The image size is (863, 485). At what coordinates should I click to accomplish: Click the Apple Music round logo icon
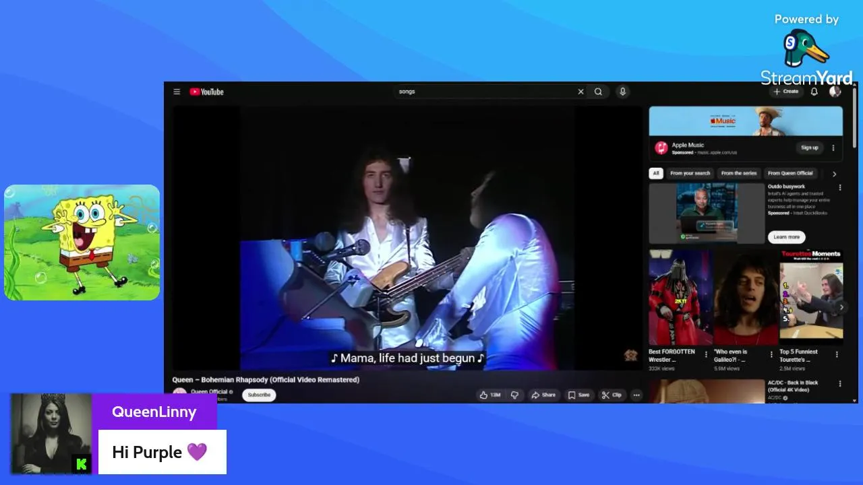click(661, 148)
